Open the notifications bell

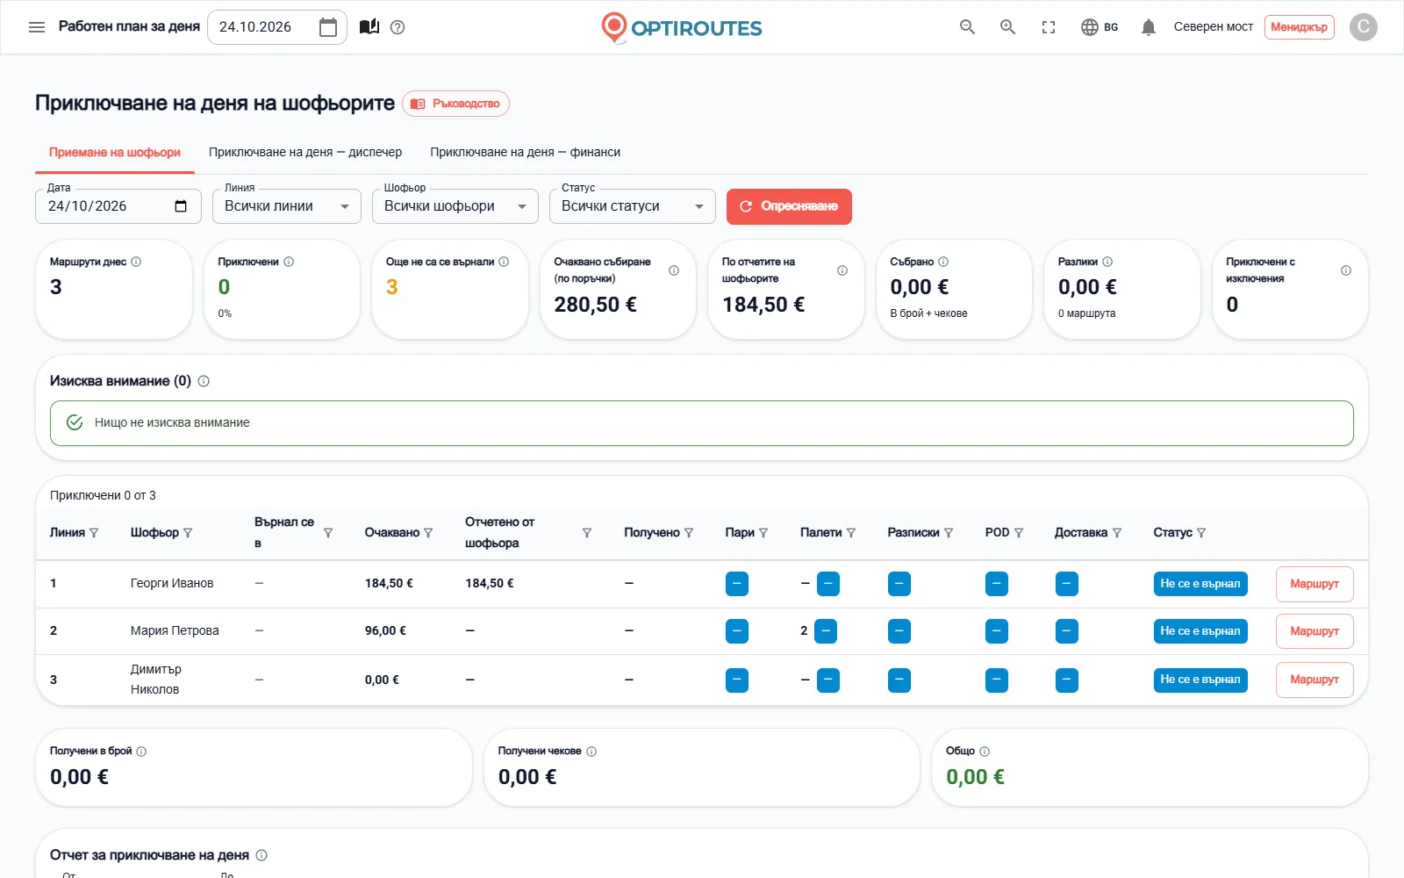point(1148,27)
